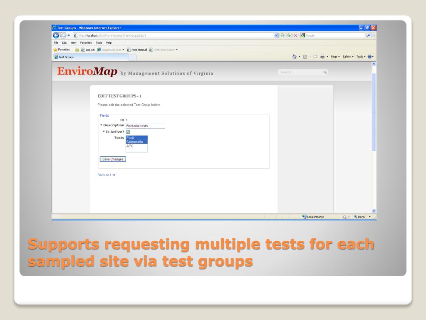Expand zoom level dropdown arrow
The height and width of the screenshot is (320, 426).
tap(369, 217)
